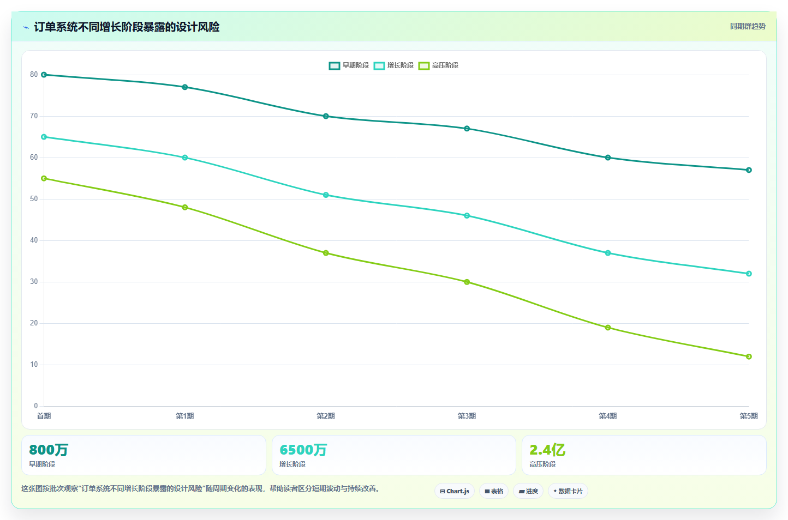Click the chart title 订单系统不同增长阶段暴露的设计风险
The height and width of the screenshot is (520, 788).
127,27
